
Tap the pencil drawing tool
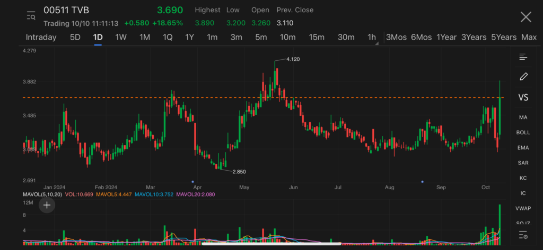click(523, 77)
